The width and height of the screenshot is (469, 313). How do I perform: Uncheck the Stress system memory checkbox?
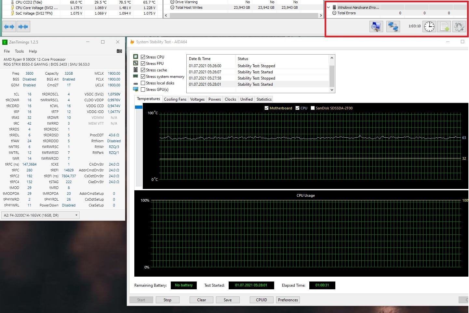point(143,76)
